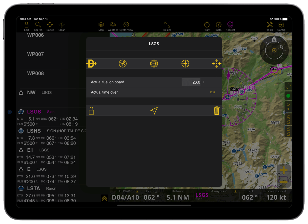Image resolution: width=308 pixels, height=224 pixels.
Task: Tap the DEP/ARR D04/A10 data field
Action: pyautogui.click(x=125, y=196)
